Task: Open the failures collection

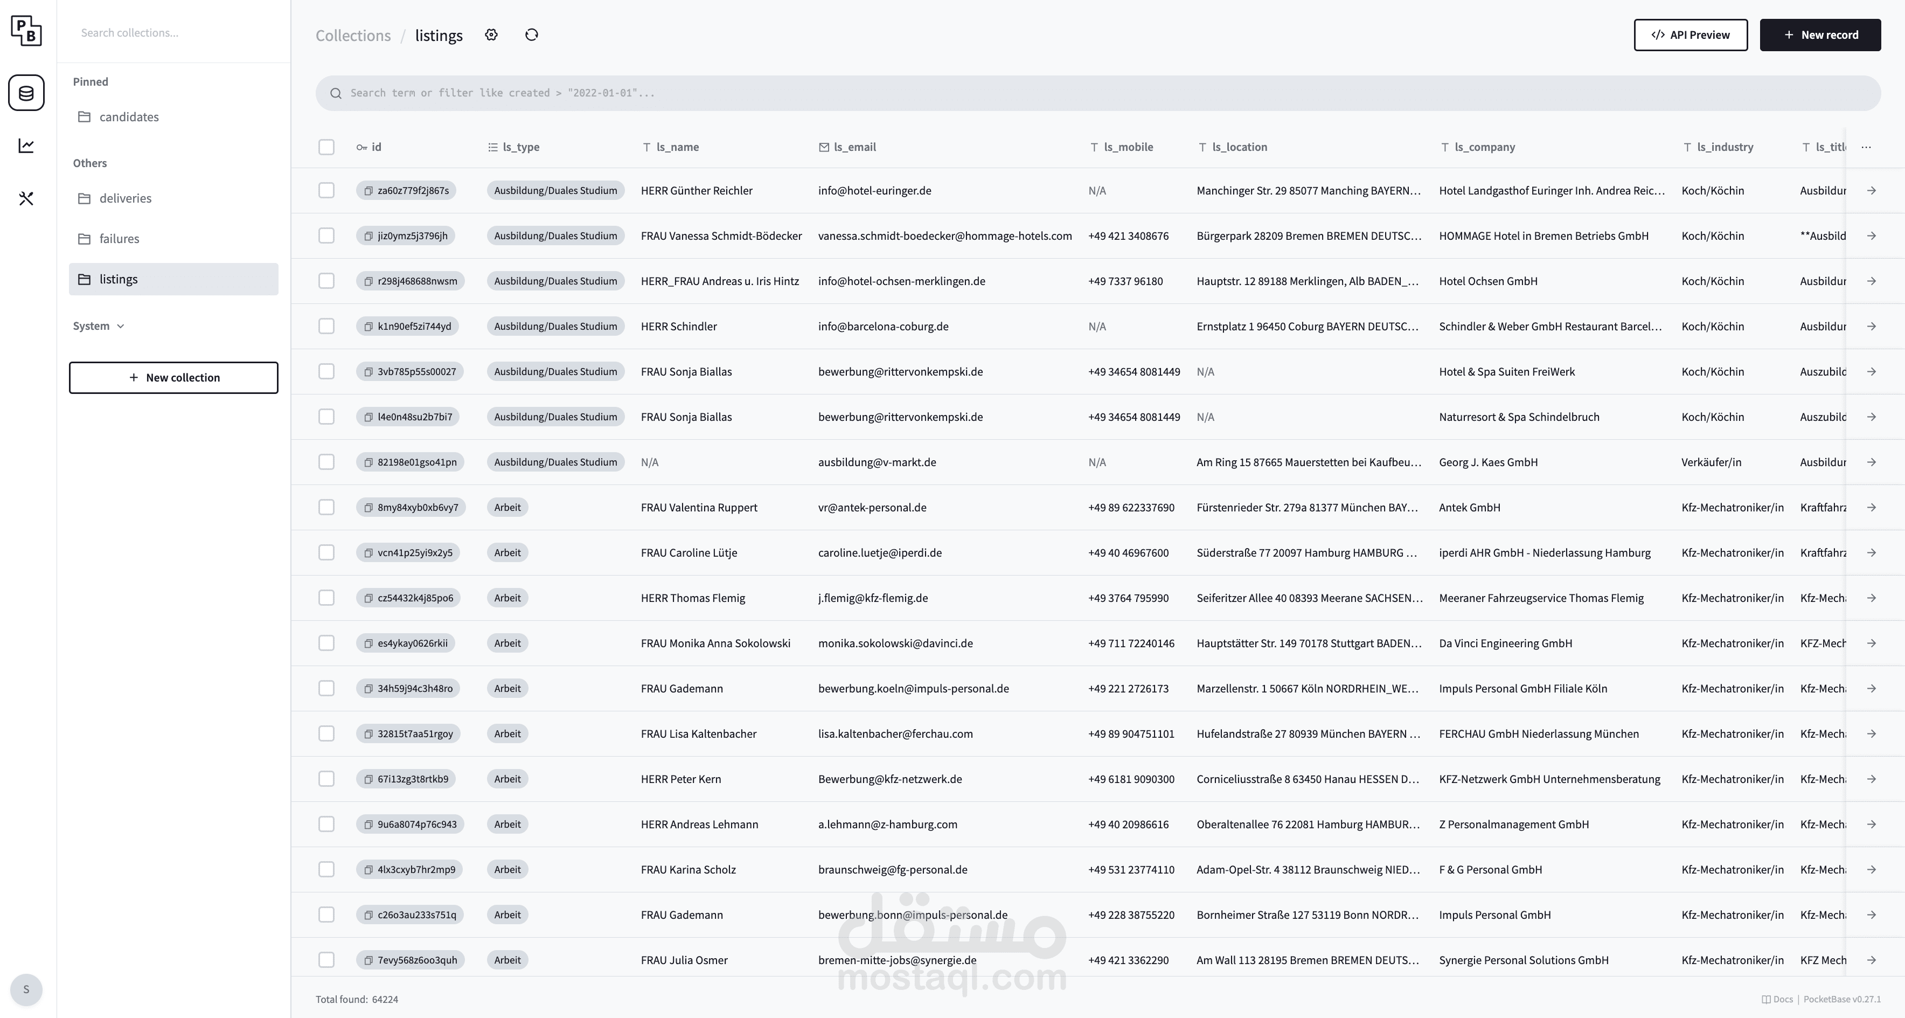Action: click(x=174, y=238)
